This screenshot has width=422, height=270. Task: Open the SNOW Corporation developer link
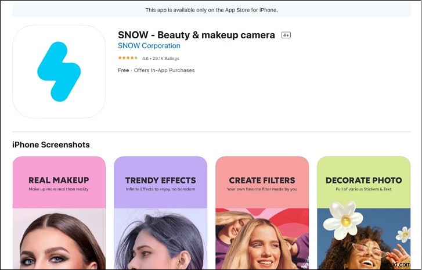[149, 46]
